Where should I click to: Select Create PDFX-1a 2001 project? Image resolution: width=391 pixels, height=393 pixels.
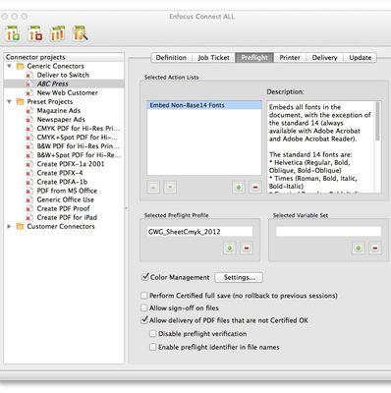coord(71,164)
